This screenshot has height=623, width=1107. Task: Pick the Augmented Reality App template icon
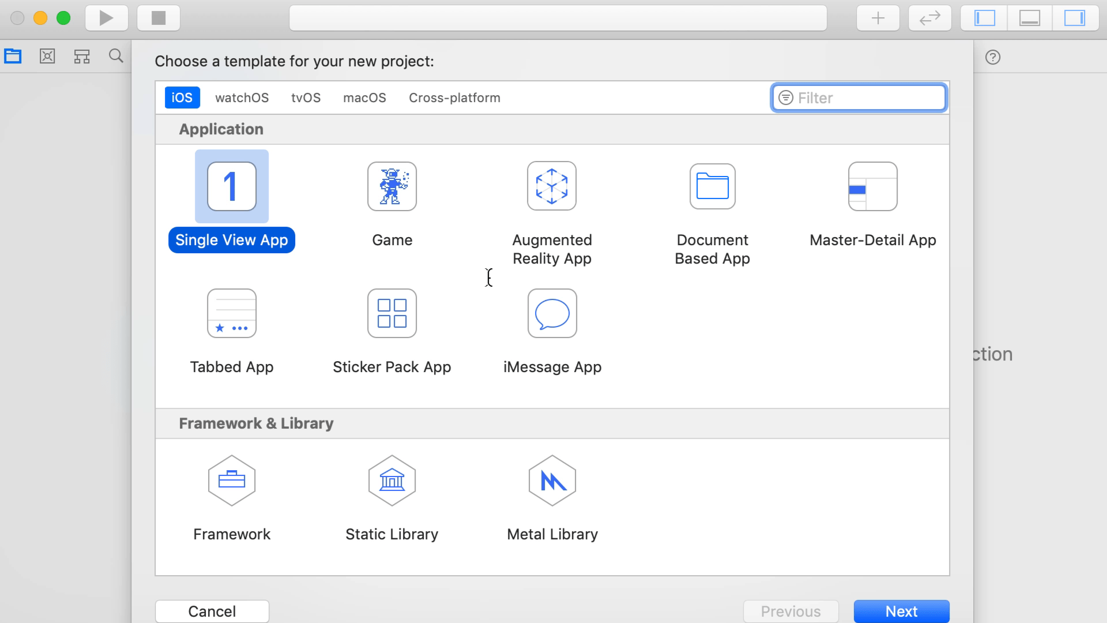click(x=552, y=186)
